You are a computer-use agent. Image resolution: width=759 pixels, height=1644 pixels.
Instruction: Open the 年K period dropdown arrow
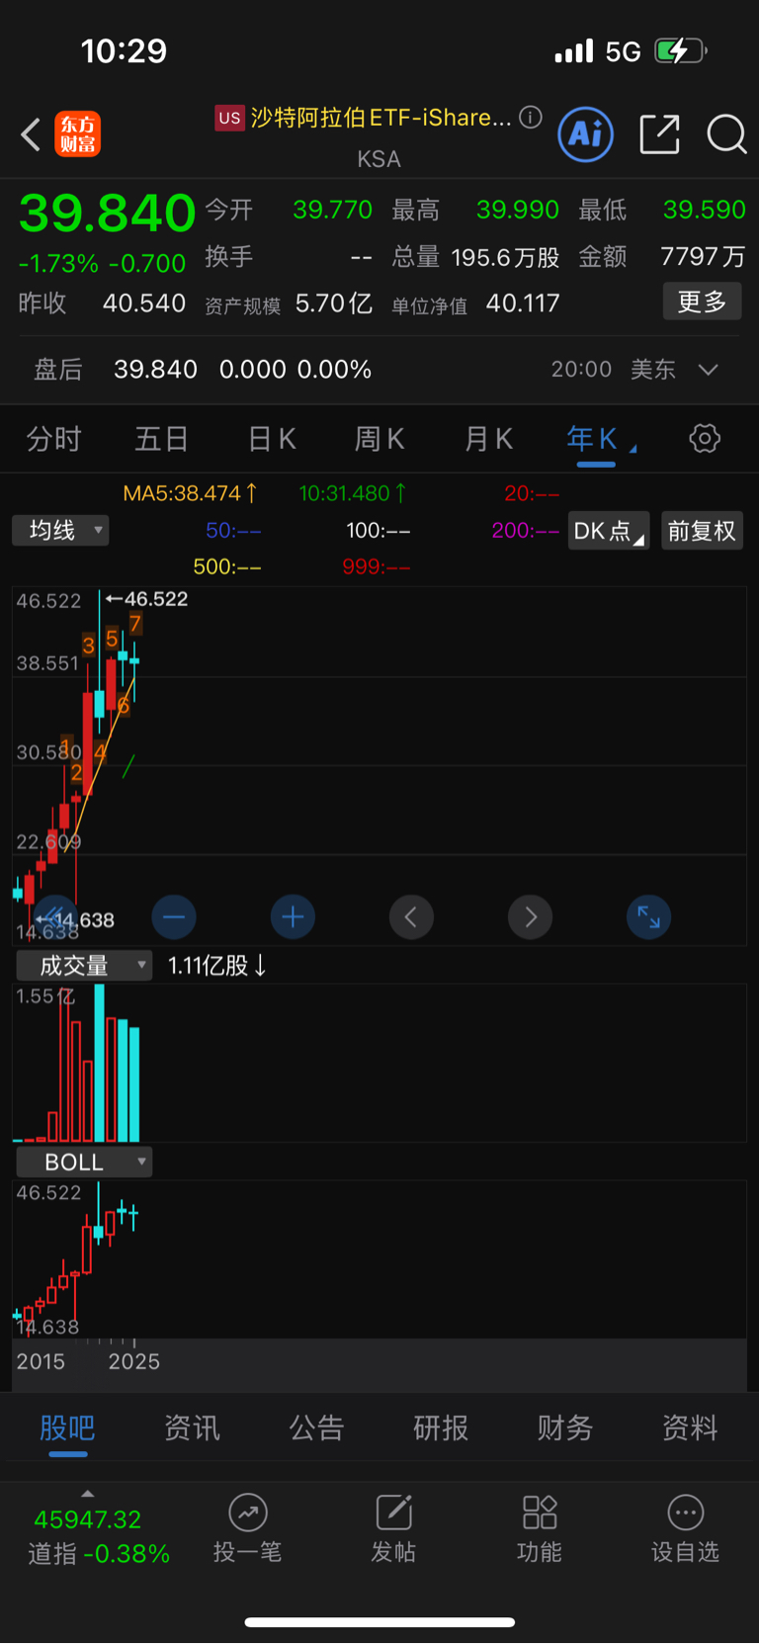tap(633, 448)
